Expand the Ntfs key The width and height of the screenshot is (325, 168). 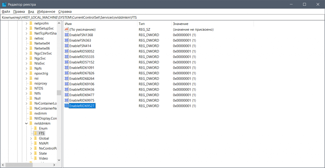click(26, 93)
